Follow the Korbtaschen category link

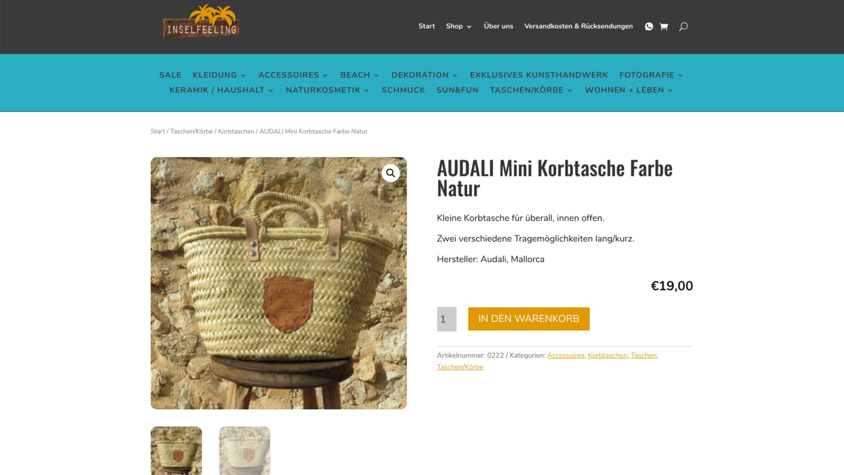pyautogui.click(x=608, y=355)
